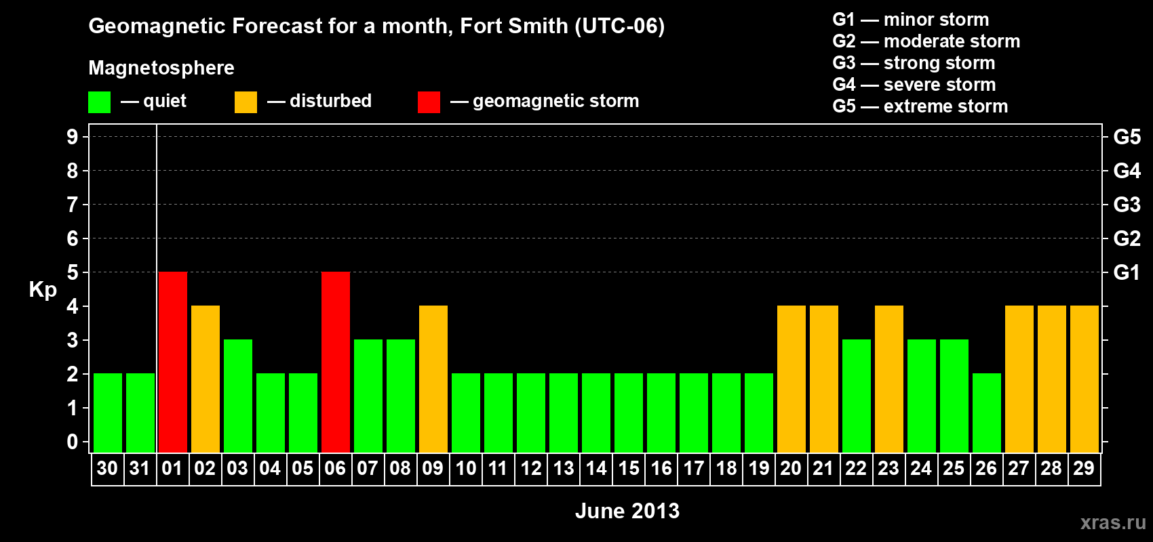
Task: Click date label 14 on the axis
Action: click(x=596, y=469)
